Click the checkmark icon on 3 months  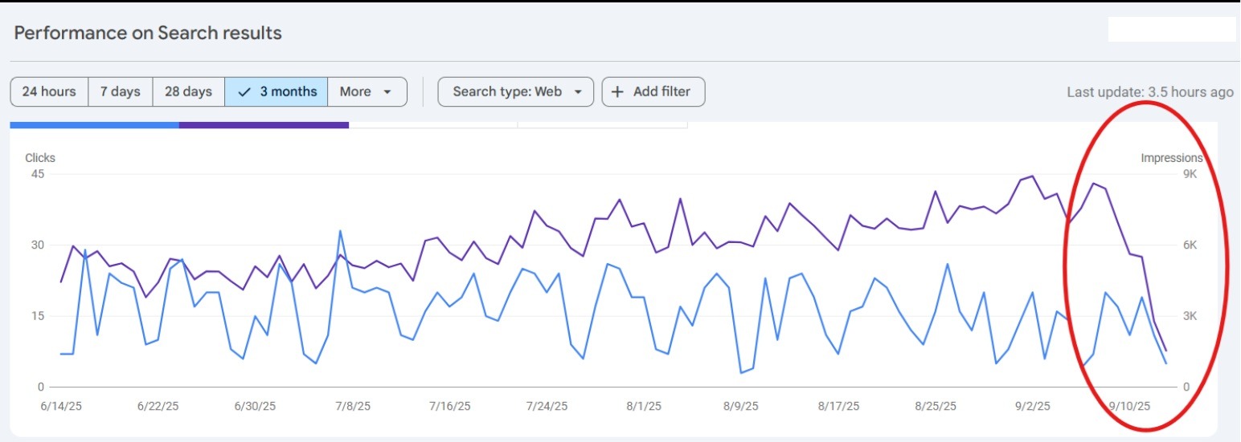point(245,91)
